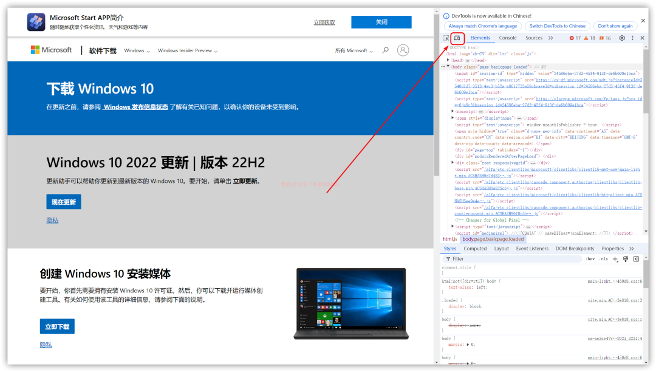This screenshot has height=372, width=656.
Task: Open the Windows dropdown in site nav
Action: 137,50
